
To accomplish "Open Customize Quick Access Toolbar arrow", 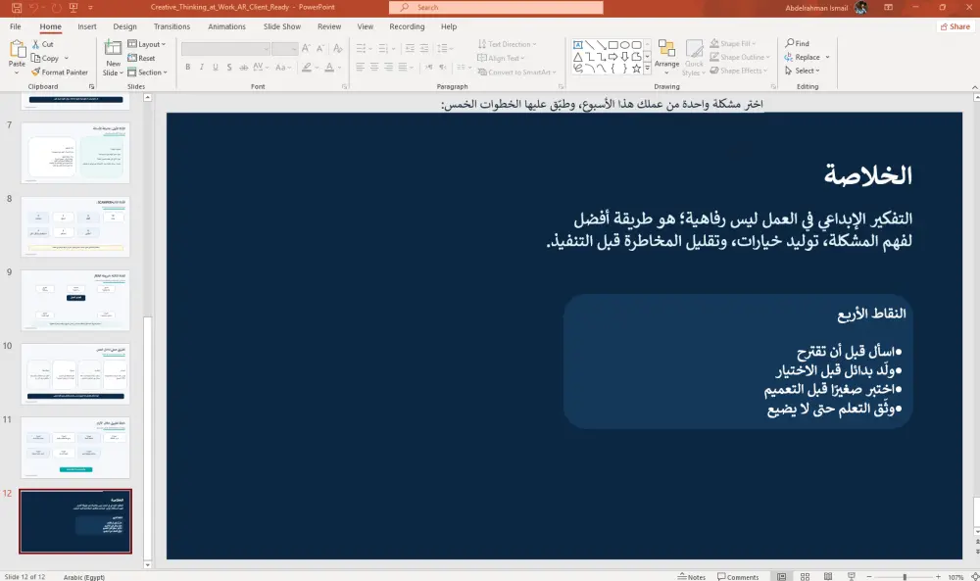I will (x=90, y=8).
